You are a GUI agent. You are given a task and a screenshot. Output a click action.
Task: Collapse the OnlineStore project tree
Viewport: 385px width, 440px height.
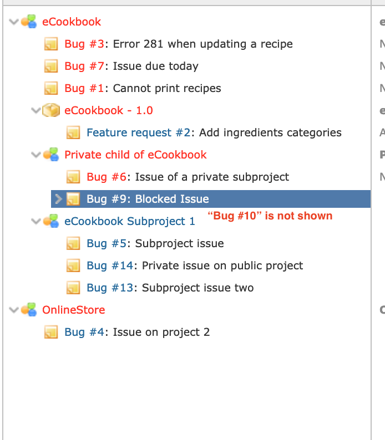[x=13, y=310]
